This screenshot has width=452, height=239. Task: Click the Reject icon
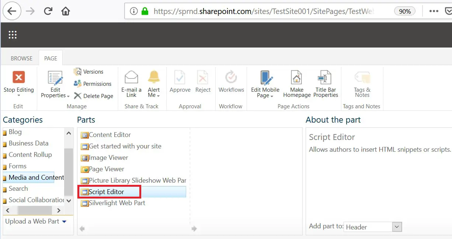click(x=203, y=78)
